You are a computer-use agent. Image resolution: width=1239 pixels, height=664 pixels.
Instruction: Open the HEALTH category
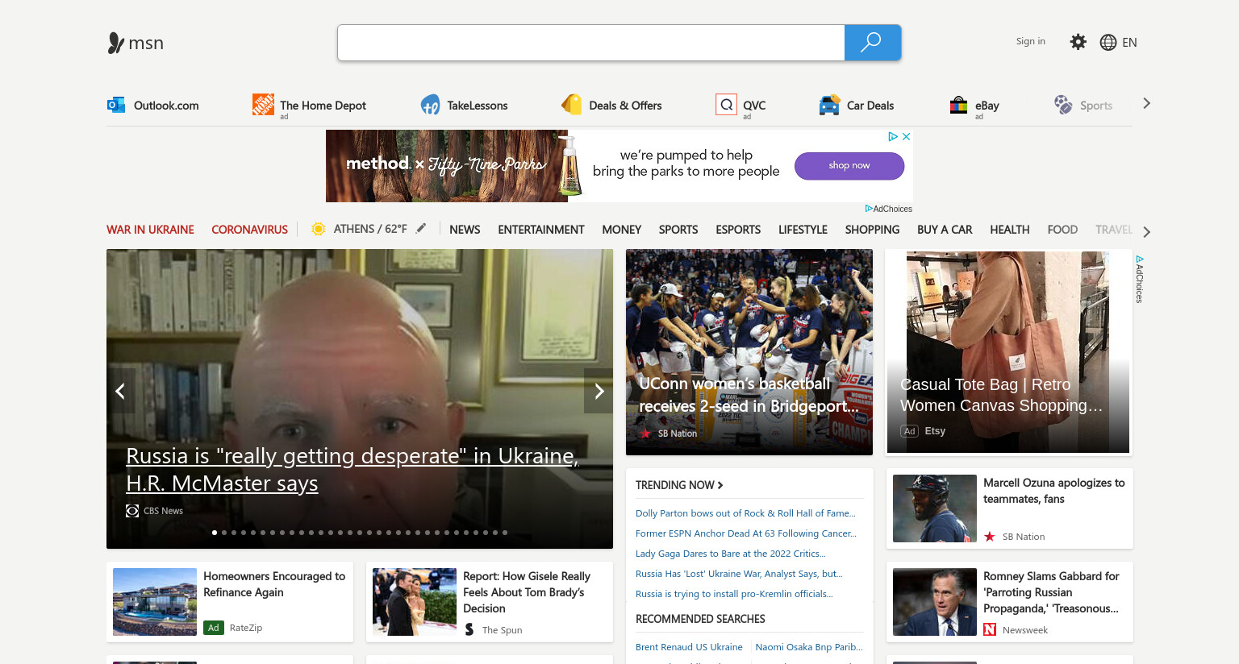point(1009,230)
